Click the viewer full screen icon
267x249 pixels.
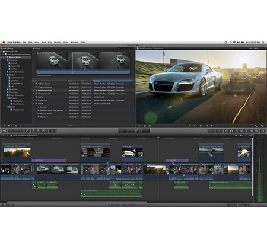pyautogui.click(x=256, y=126)
